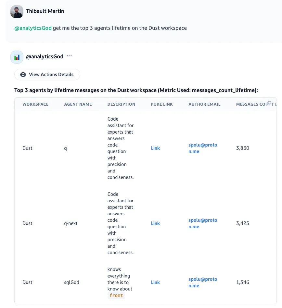Click the eye icon in View Actions Details

coord(23,75)
